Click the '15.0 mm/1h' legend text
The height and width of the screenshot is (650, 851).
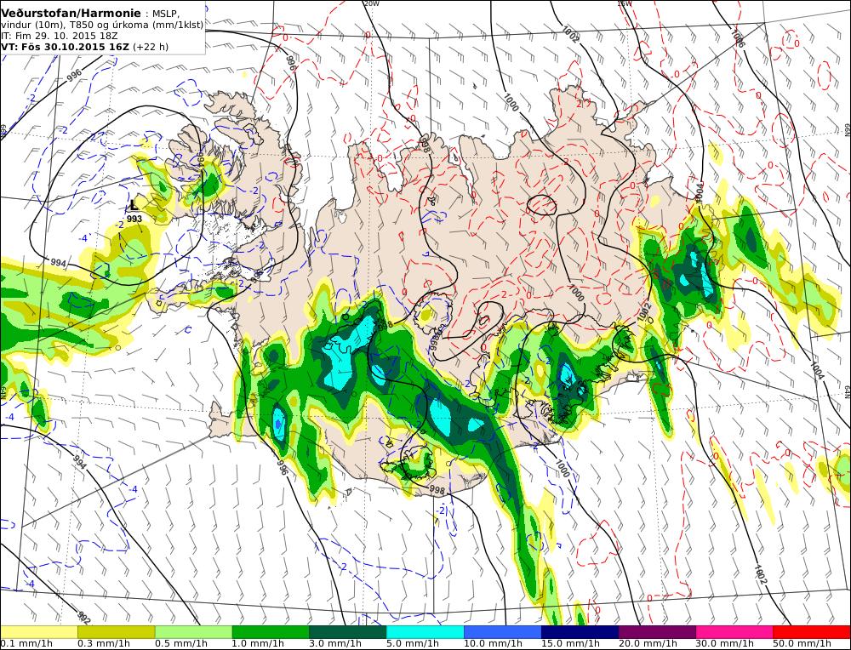click(x=570, y=643)
